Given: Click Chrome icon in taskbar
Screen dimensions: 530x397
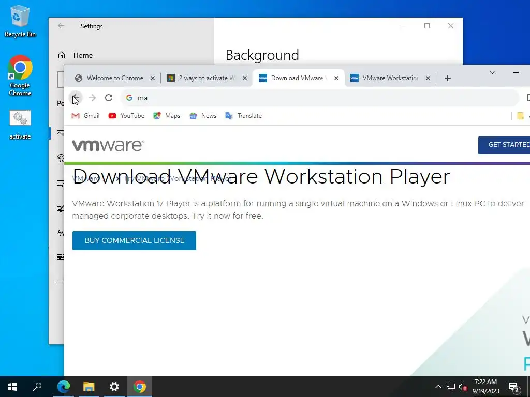Looking at the screenshot, I should coord(140,387).
